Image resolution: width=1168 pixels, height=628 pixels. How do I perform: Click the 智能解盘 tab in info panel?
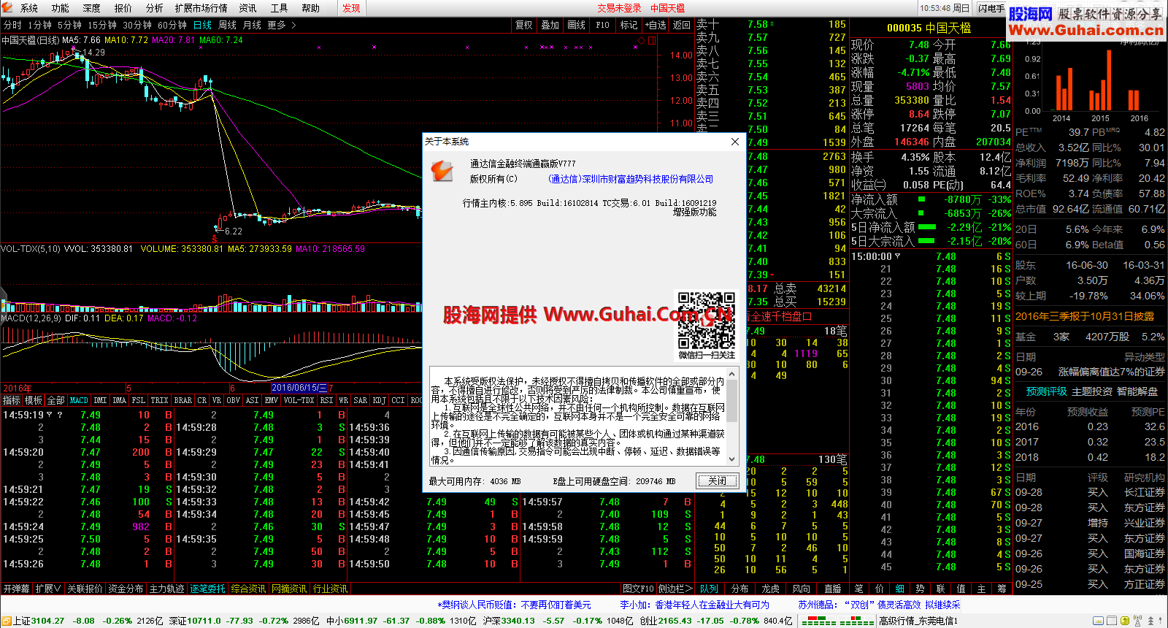coord(1137,391)
